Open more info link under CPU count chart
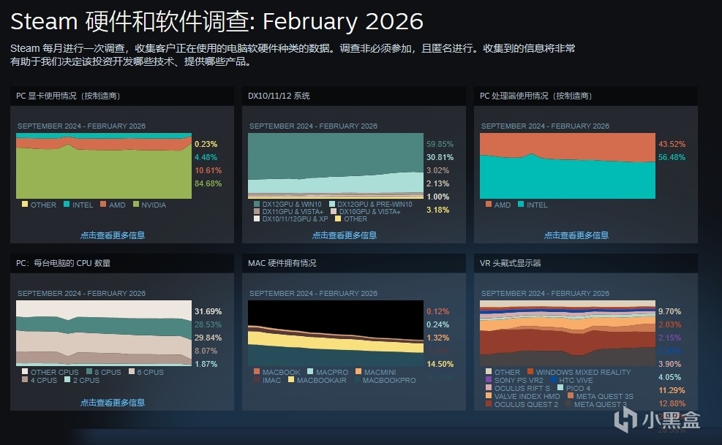722x445 pixels. (x=113, y=403)
